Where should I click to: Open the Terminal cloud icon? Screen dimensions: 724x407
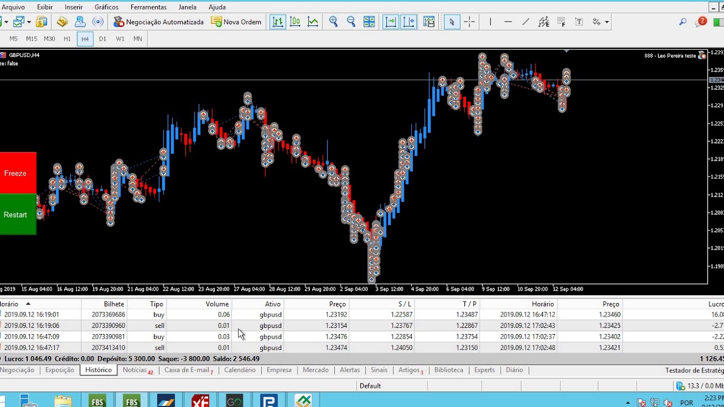click(x=80, y=22)
